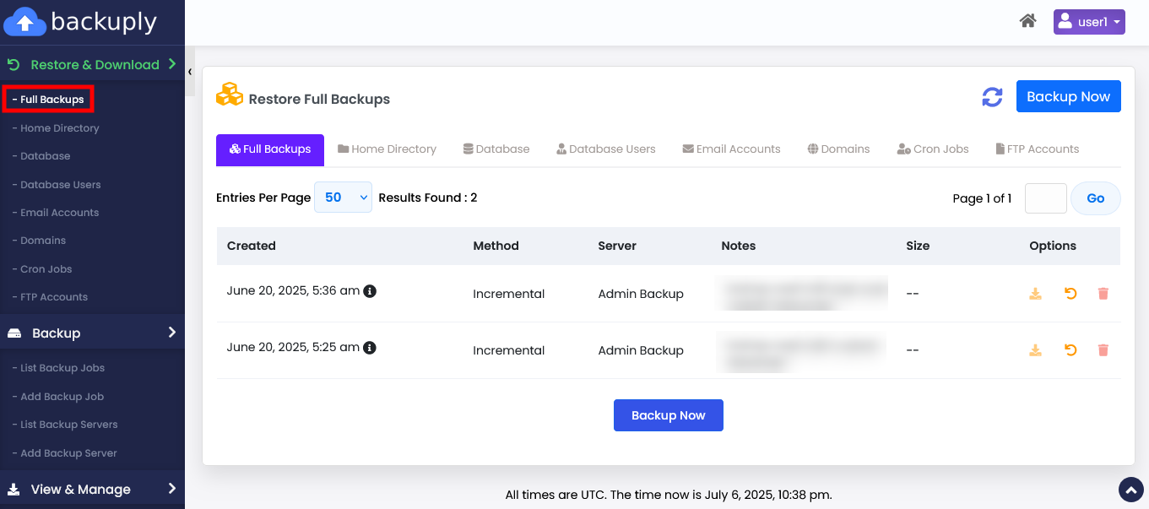Switch to the Email Accounts tab
This screenshot has width=1149, height=509.
click(x=731, y=149)
